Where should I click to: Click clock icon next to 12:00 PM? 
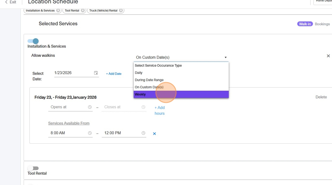click(x=143, y=133)
